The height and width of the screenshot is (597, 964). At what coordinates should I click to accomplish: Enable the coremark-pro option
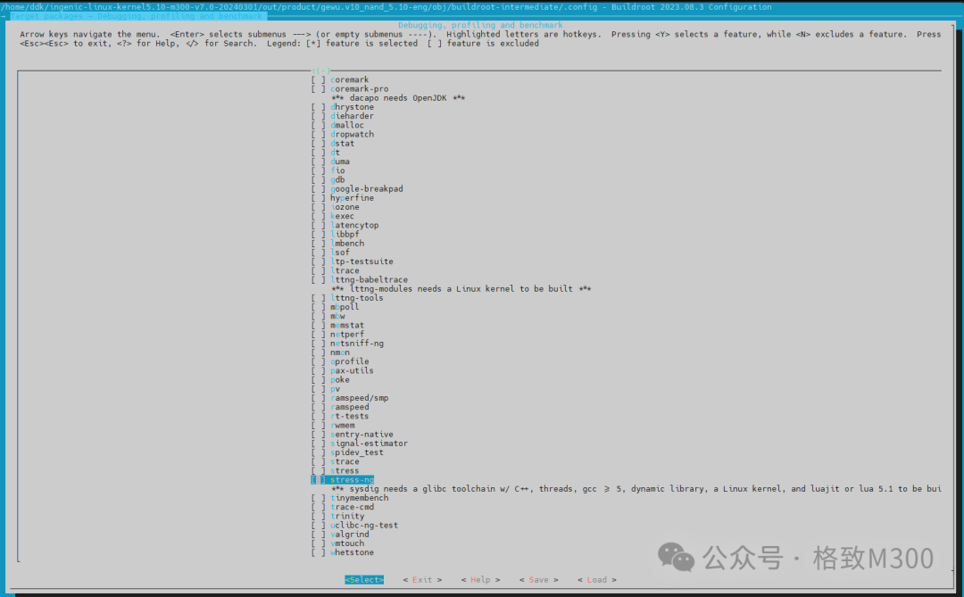point(318,89)
